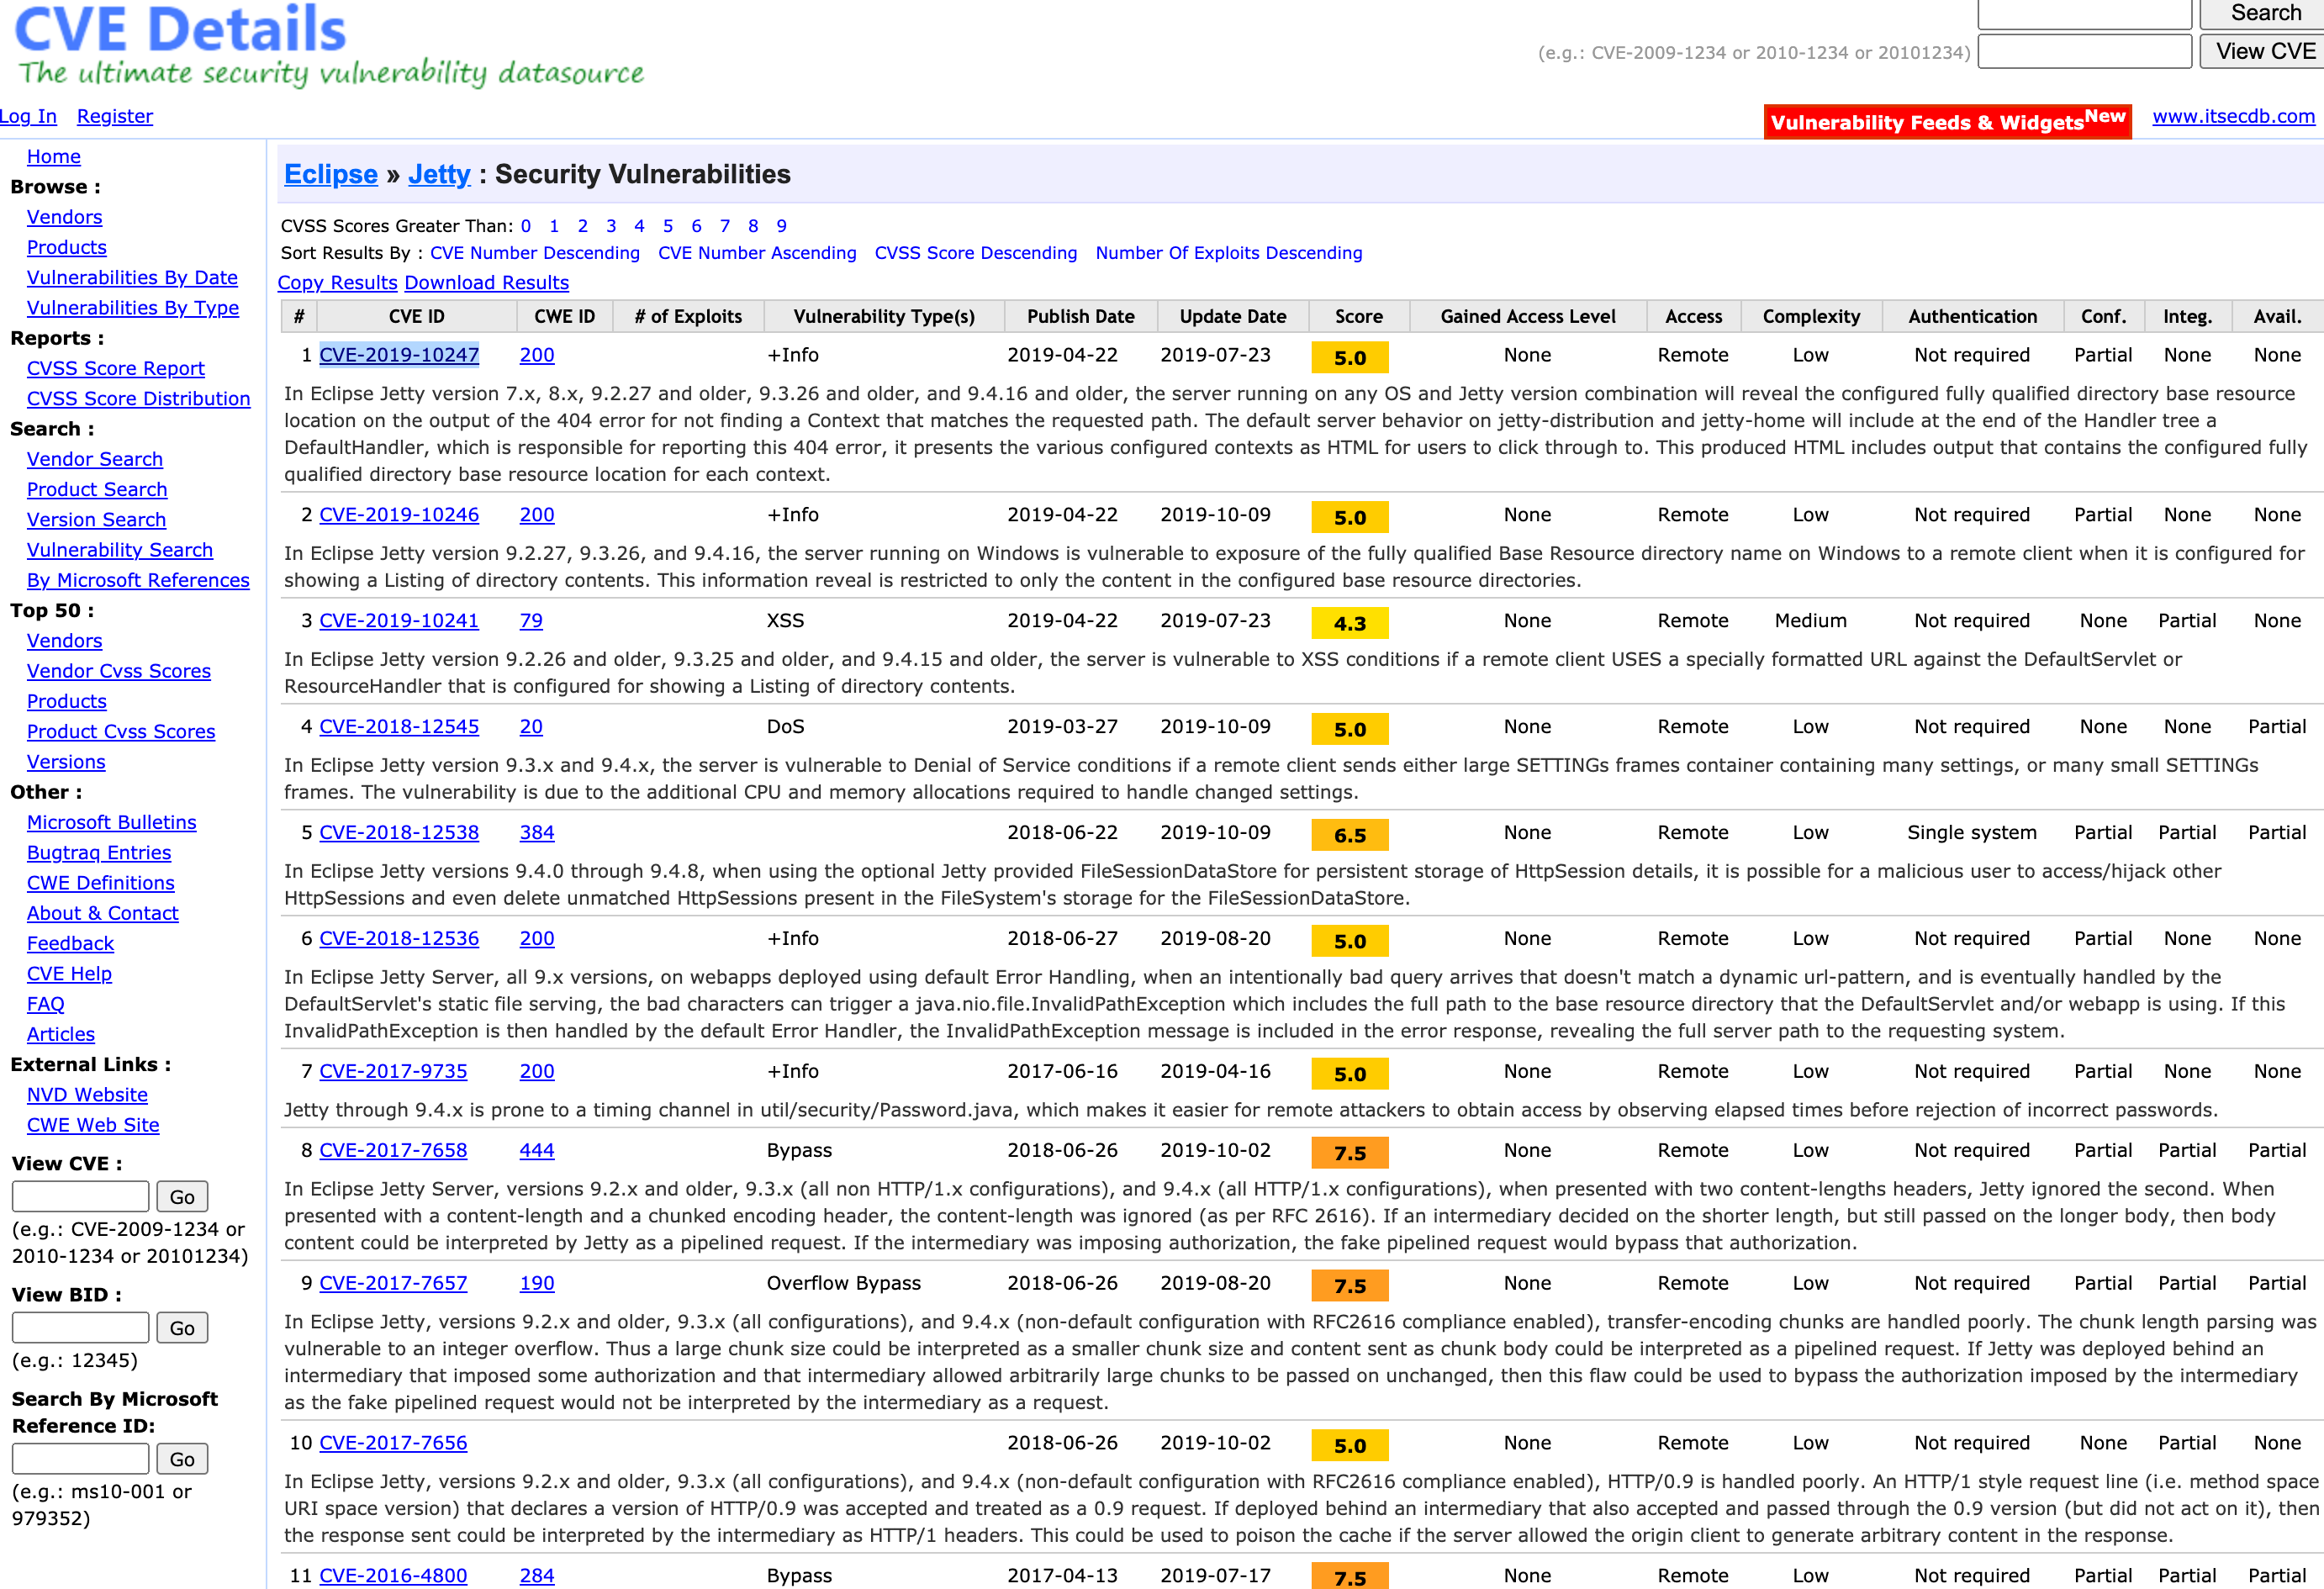Open the Log In link
2324x1589 pixels.
28,116
